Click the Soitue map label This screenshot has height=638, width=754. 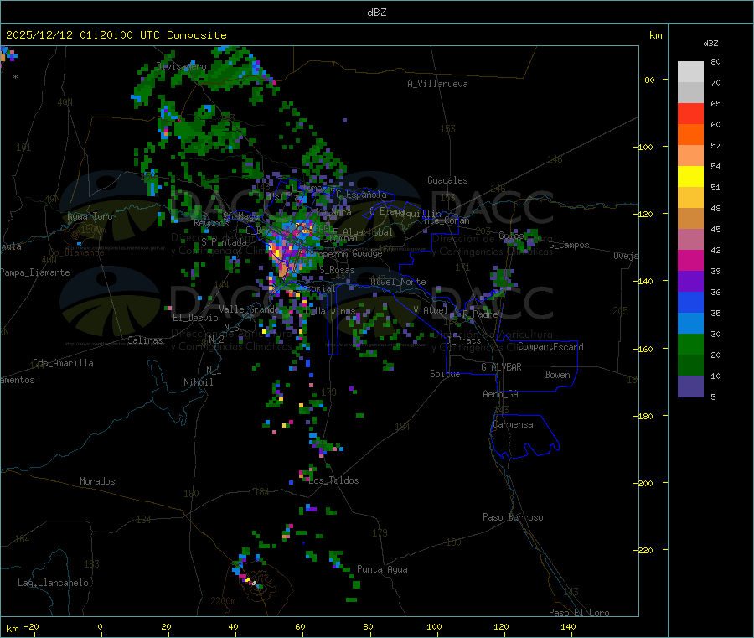click(x=445, y=373)
